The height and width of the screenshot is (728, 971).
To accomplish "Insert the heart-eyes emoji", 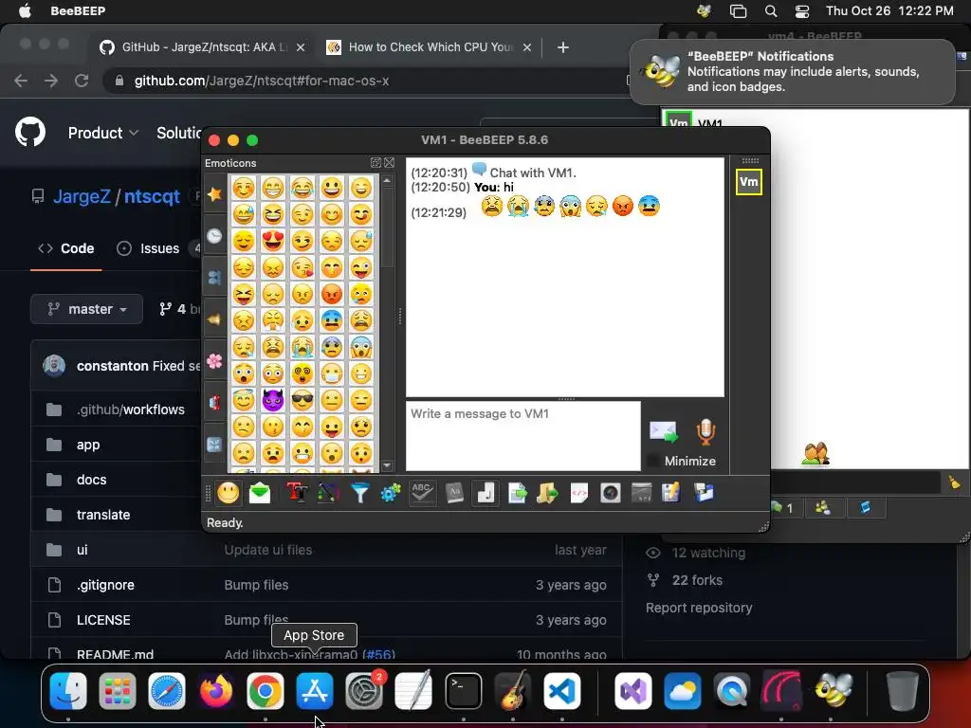I will pos(272,240).
